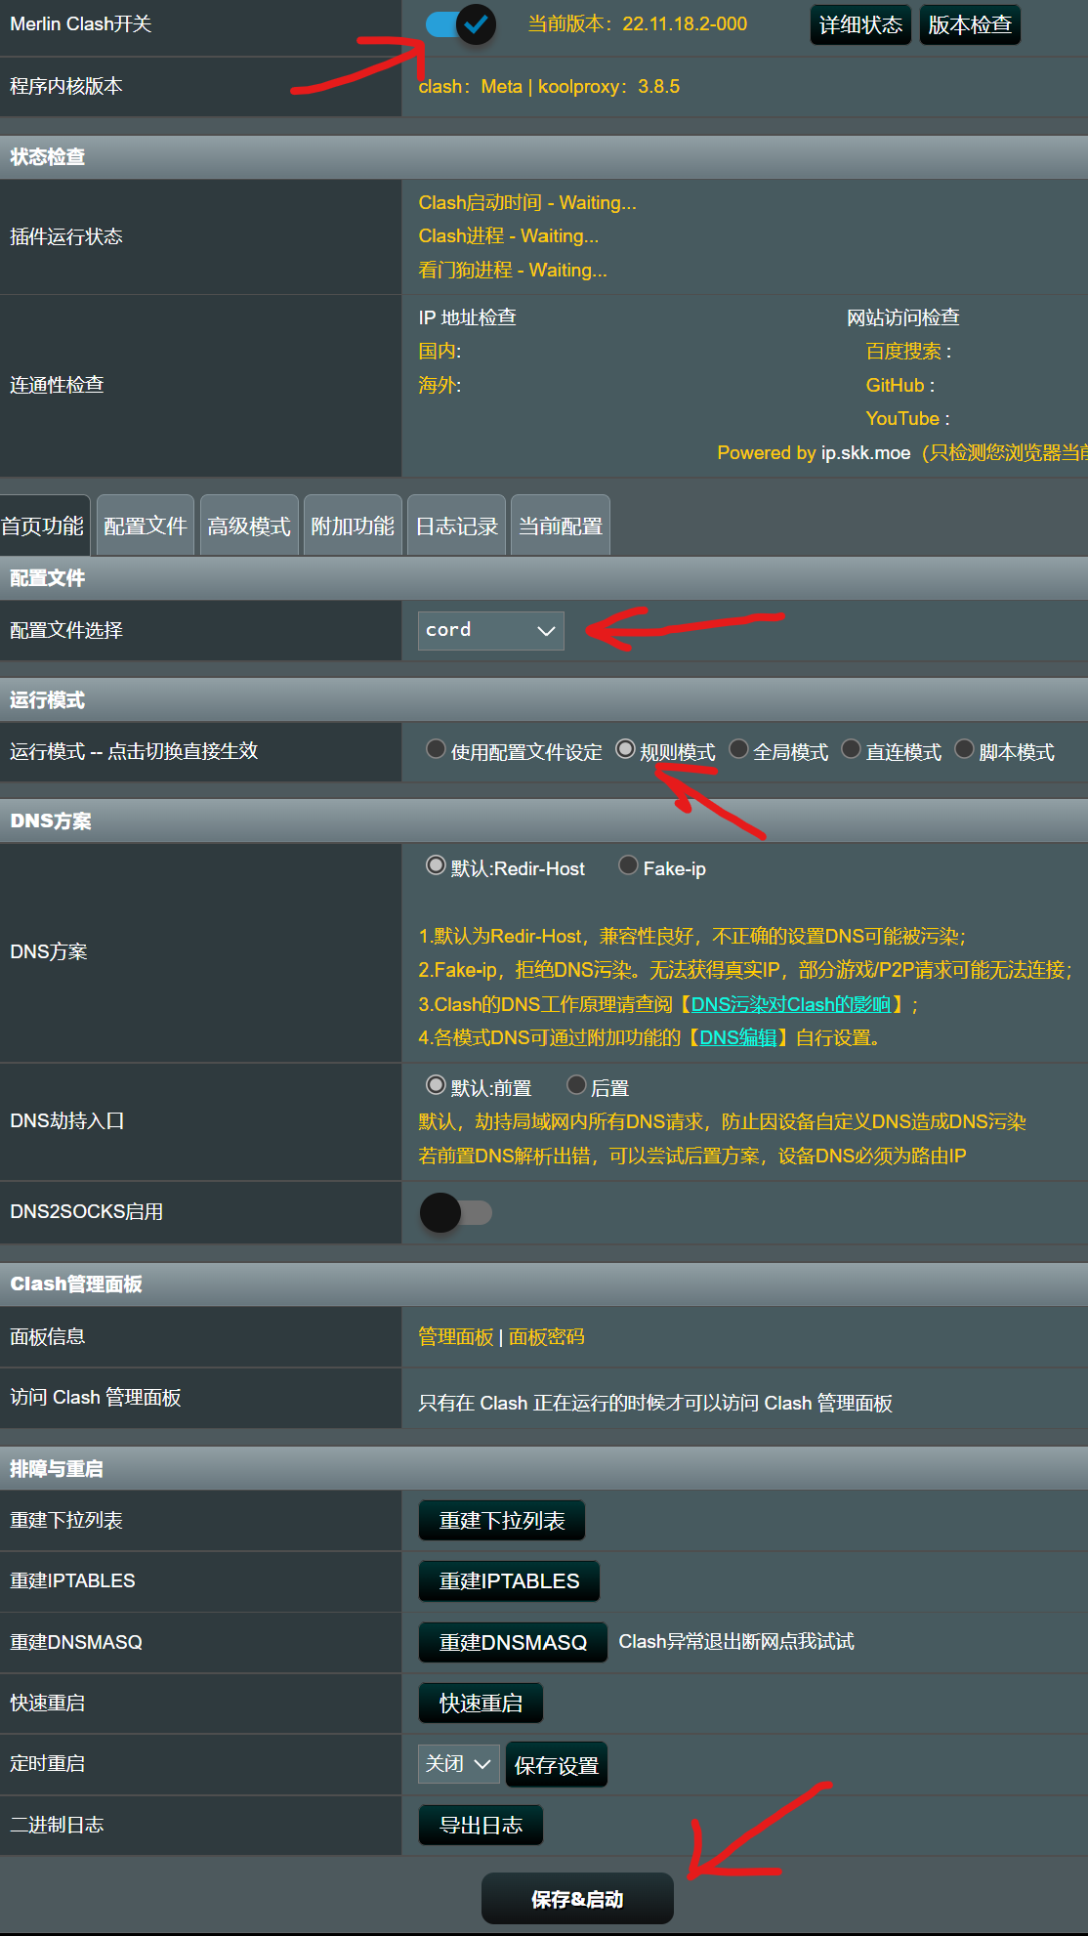The height and width of the screenshot is (1936, 1088).
Task: Select 规则模式 rule mode radio button
Action: coord(625,750)
